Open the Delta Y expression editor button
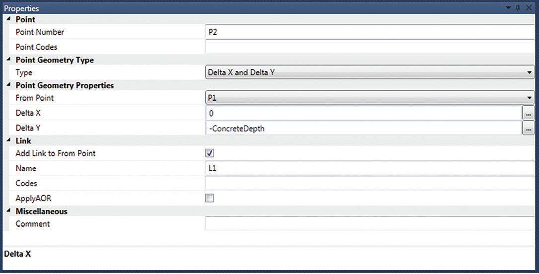The height and width of the screenshot is (274, 539). click(528, 128)
